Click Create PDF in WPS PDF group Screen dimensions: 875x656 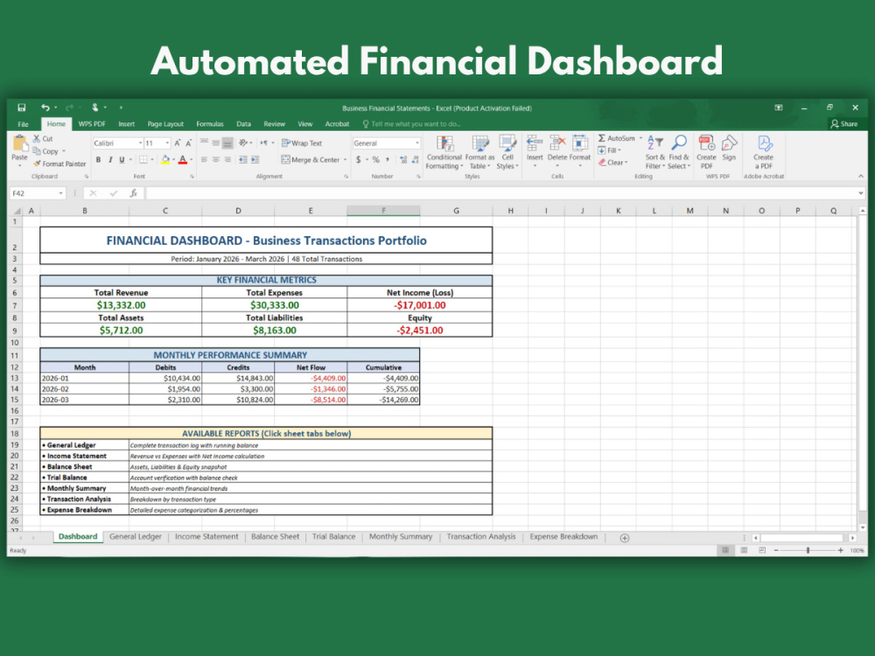[x=706, y=152]
